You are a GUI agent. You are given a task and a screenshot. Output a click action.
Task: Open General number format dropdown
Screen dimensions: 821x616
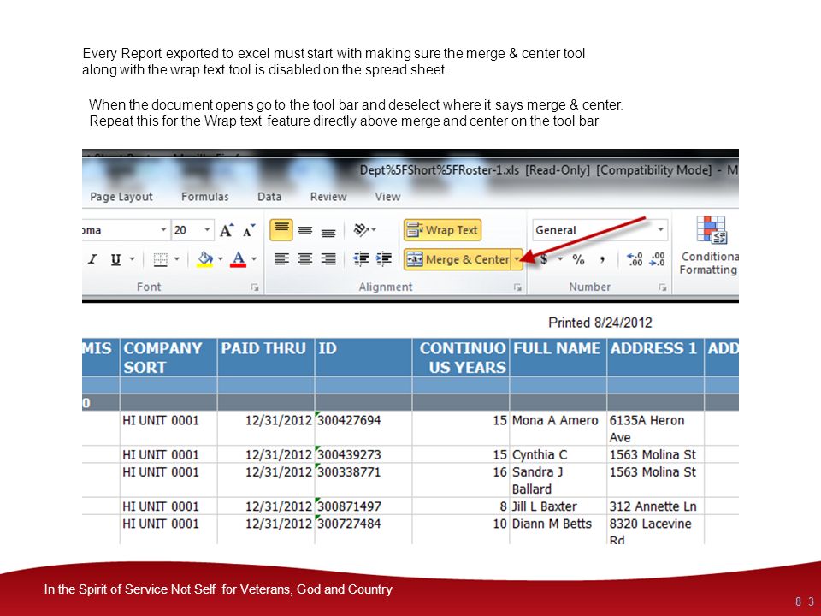661,229
